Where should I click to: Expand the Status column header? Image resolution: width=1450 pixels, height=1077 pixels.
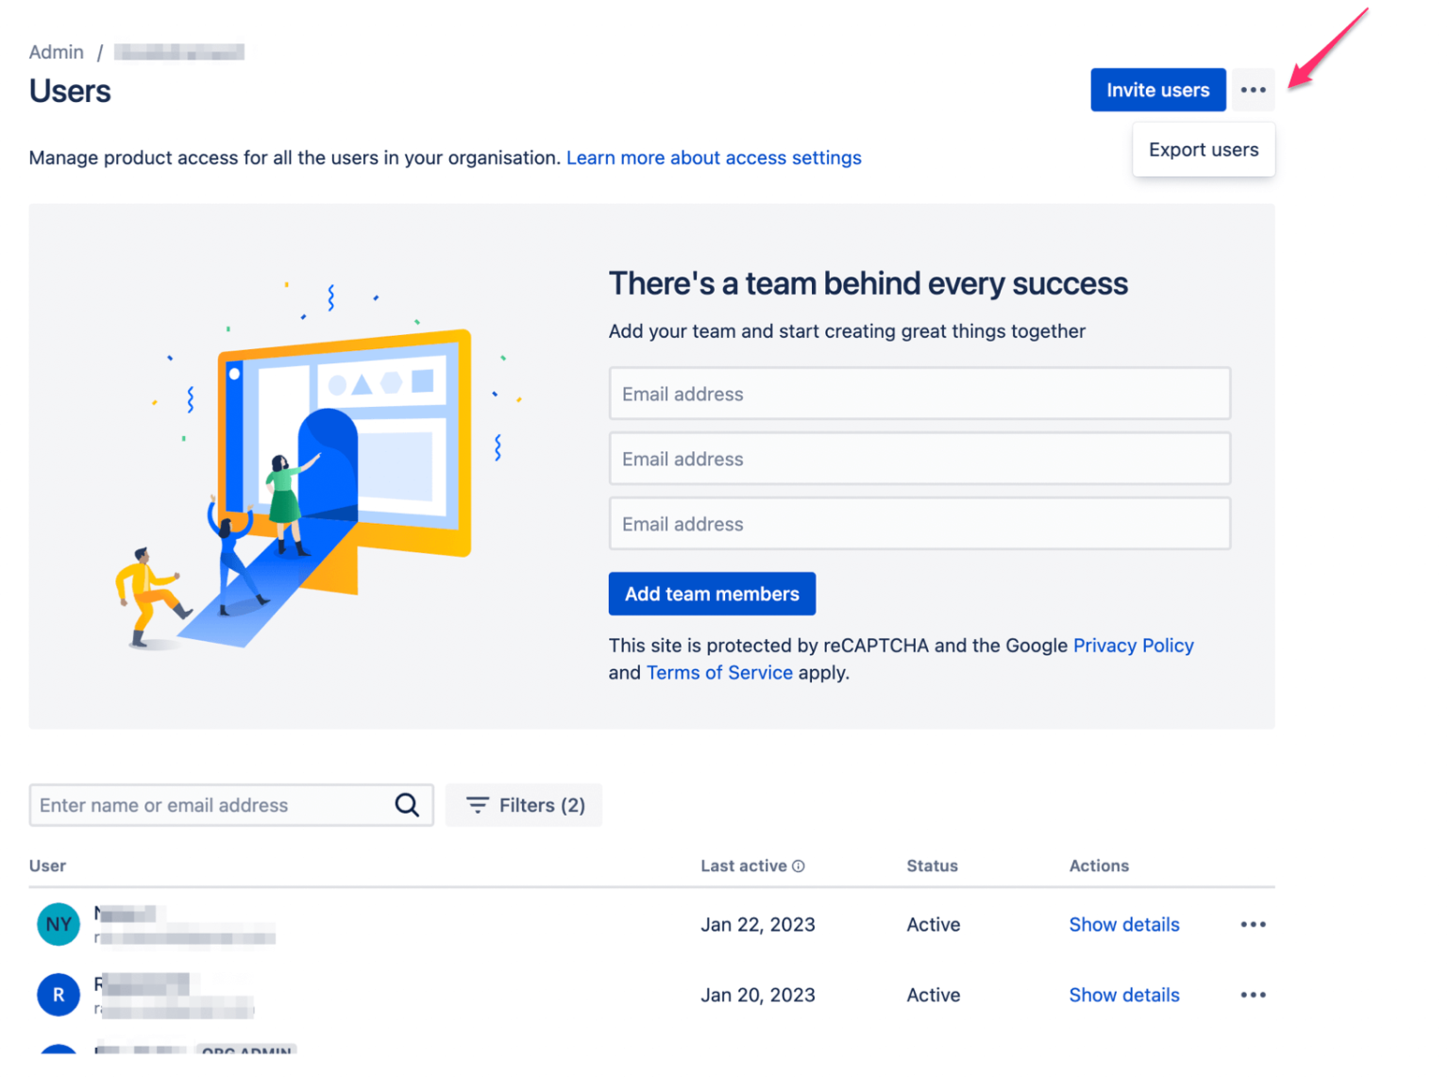(932, 866)
